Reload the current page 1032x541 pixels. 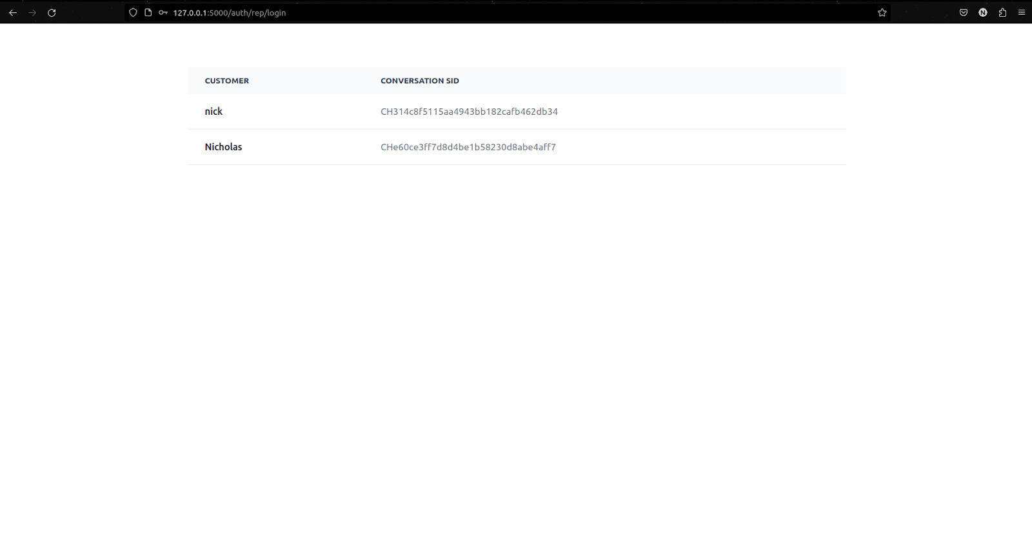point(52,13)
